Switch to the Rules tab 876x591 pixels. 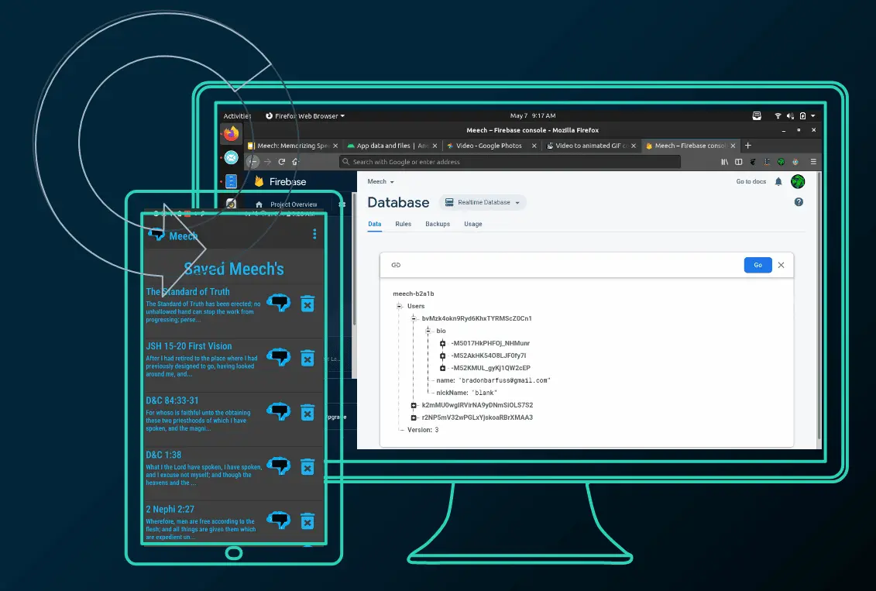pyautogui.click(x=403, y=224)
